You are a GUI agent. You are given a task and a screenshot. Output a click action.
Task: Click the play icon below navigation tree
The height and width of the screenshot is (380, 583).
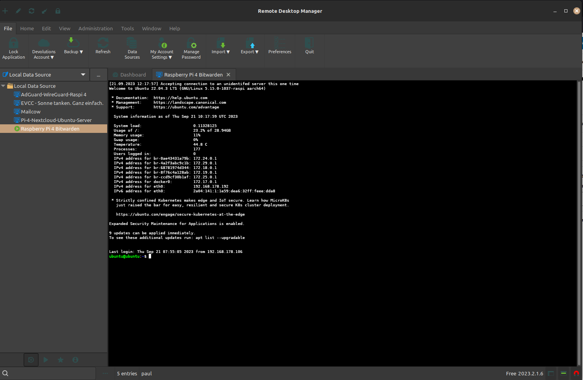tap(46, 360)
